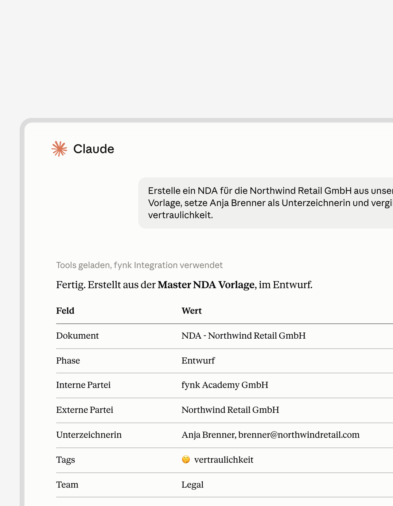Click the shushing face emoji in Tags row
This screenshot has width=393, height=506.
point(186,460)
